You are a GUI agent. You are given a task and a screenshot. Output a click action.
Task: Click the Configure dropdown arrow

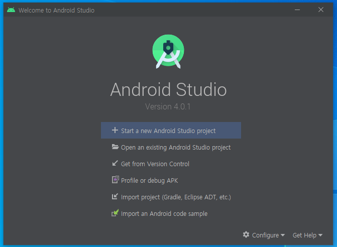283,235
